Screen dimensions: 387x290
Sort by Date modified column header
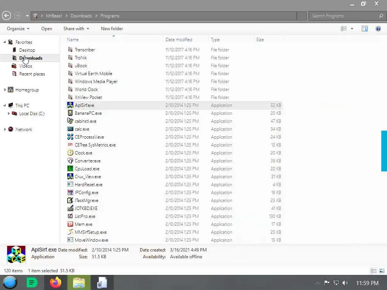click(186, 39)
